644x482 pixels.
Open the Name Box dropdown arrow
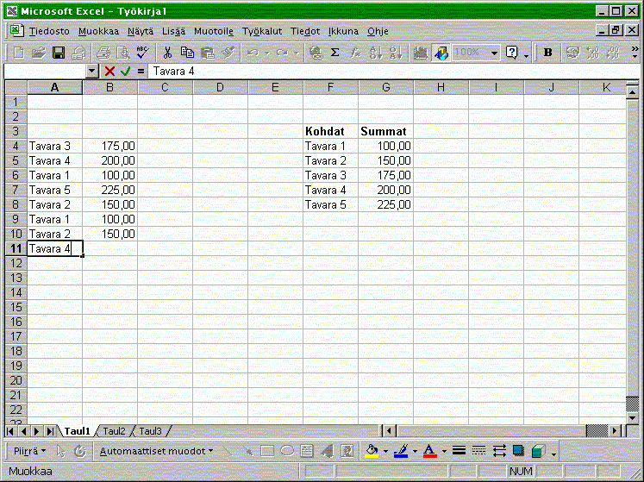pos(93,71)
